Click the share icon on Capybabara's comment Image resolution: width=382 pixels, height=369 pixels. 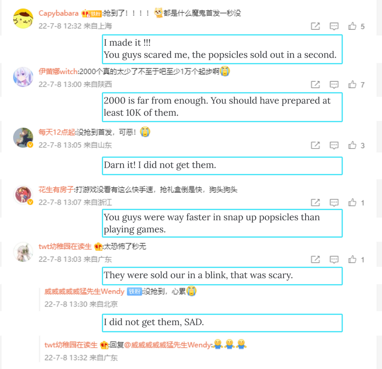(315, 26)
